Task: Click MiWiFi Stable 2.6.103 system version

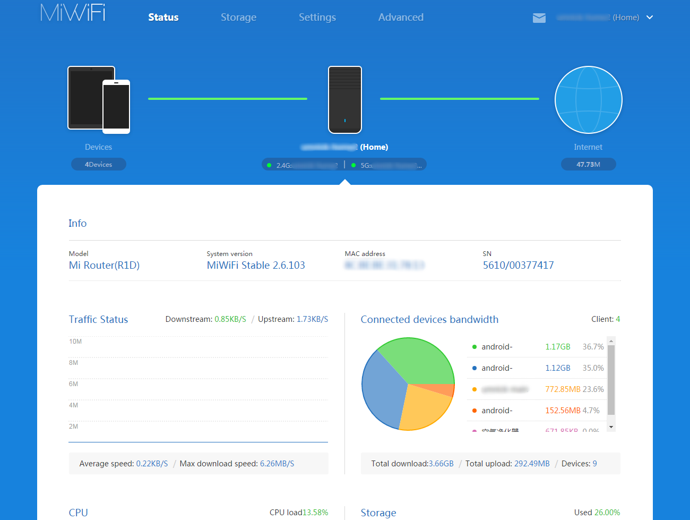Action: (x=256, y=265)
